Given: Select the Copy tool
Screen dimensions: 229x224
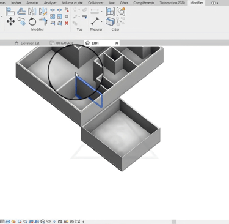Looking at the screenshot, I should tap(21, 21).
